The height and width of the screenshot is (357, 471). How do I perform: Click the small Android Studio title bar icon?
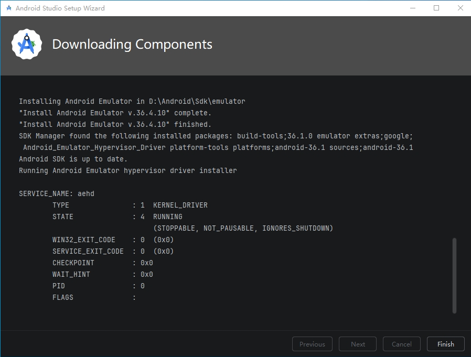pyautogui.click(x=9, y=8)
